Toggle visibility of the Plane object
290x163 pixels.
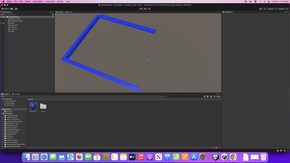pyautogui.click(x=1, y=23)
